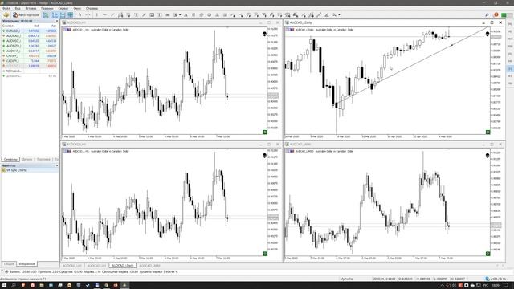Open the Windows Start menu
The width and height of the screenshot is (514, 289).
point(4,286)
